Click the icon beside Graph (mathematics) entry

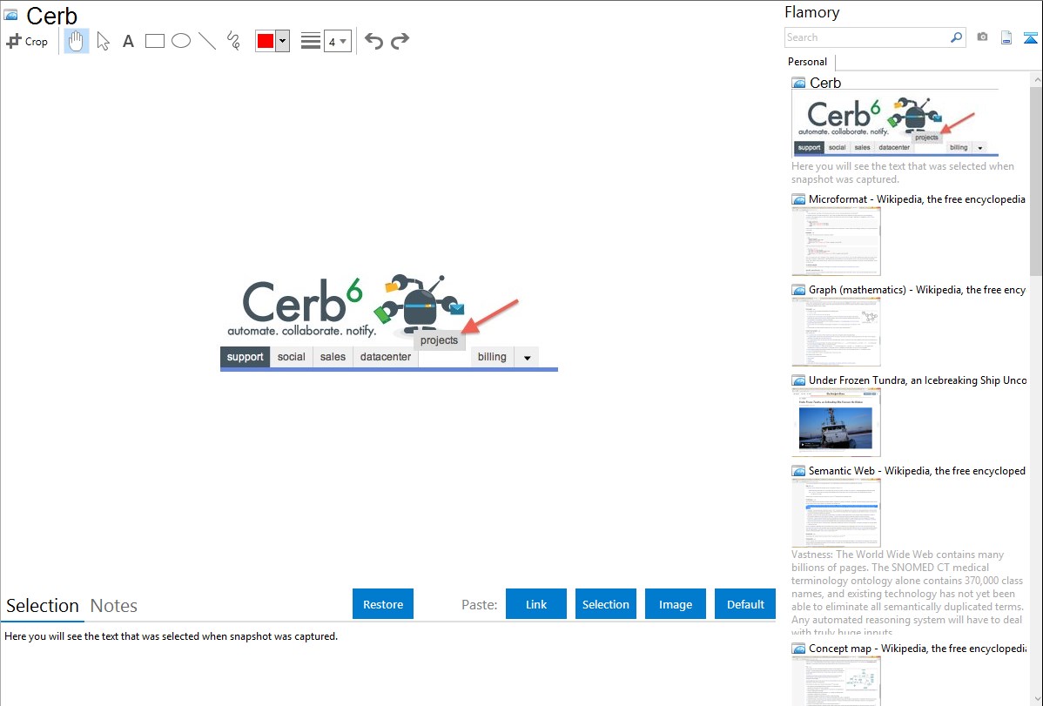(799, 290)
